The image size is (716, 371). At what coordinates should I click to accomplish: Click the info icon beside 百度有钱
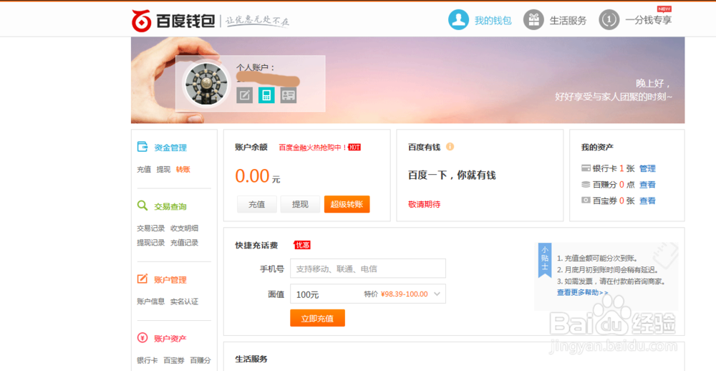pos(450,147)
